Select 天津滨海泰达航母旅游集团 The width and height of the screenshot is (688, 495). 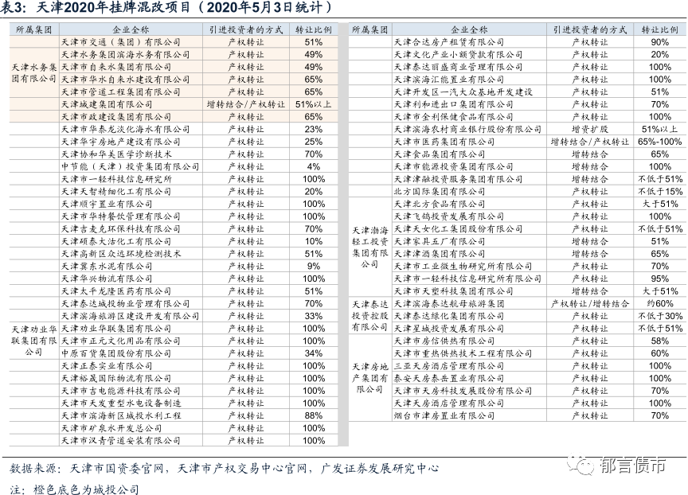[x=449, y=304]
